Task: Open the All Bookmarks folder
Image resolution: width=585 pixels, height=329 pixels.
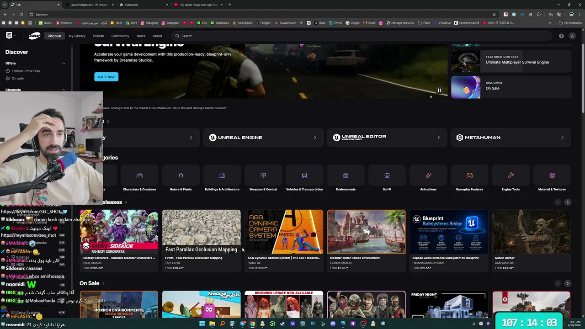Action: [570, 23]
